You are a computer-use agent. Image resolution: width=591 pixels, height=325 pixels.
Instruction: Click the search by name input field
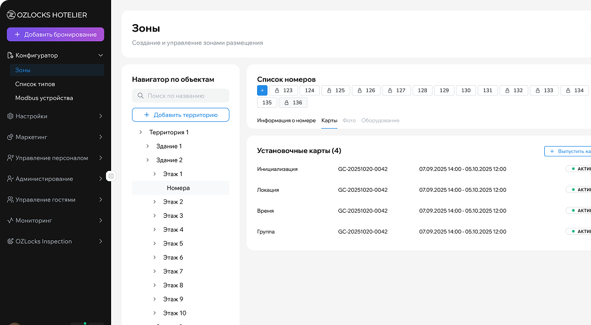(185, 96)
